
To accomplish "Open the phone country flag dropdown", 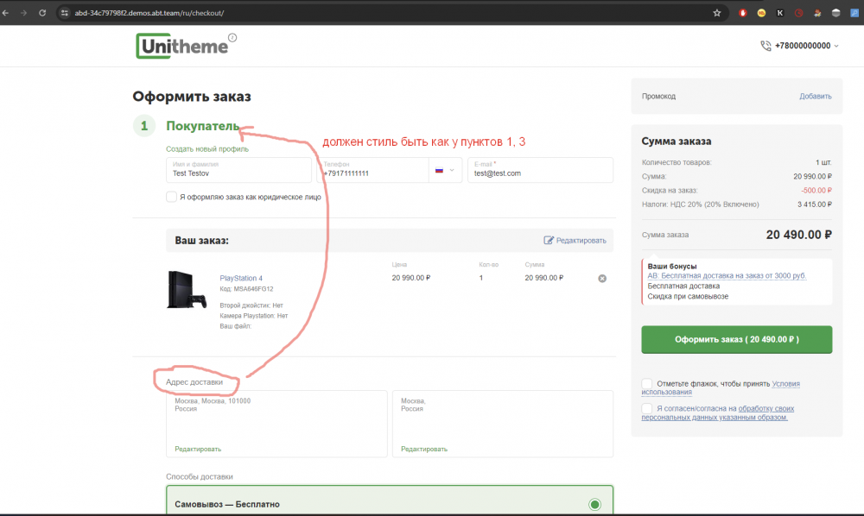I will click(444, 170).
